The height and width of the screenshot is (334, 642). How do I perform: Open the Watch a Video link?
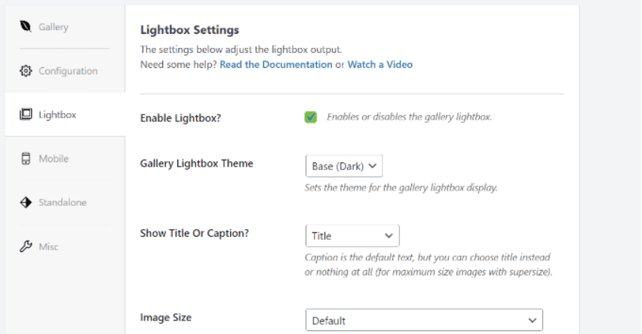point(379,65)
